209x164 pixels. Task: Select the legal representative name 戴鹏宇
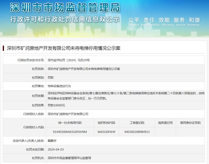coord(52,141)
